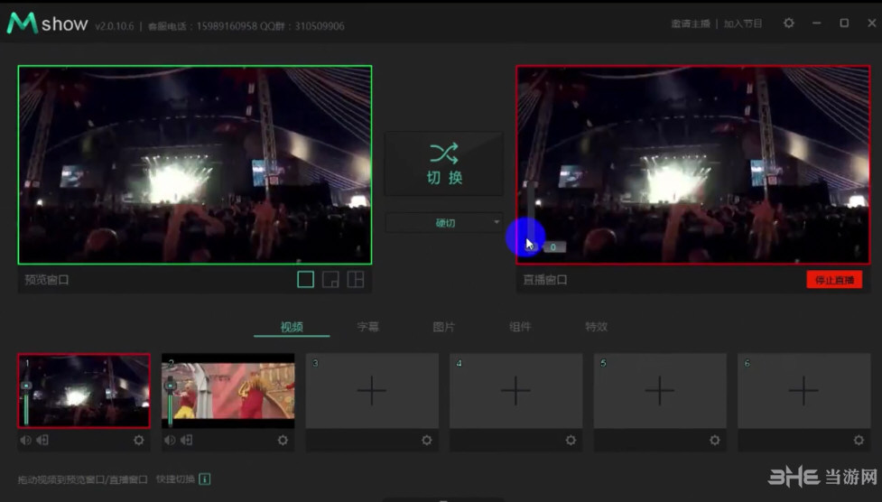Switch to the 字幕 tab

click(367, 327)
